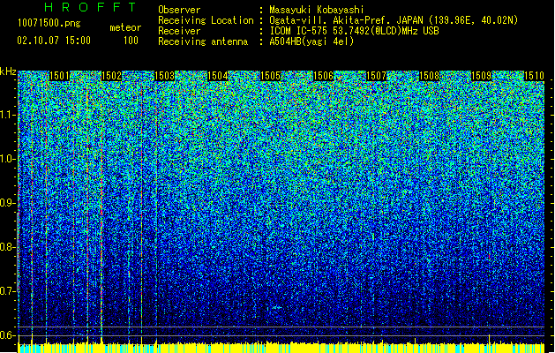Image resolution: width=555 pixels, height=353 pixels.
Task: Click the 1508 time marker
Action: (x=429, y=76)
